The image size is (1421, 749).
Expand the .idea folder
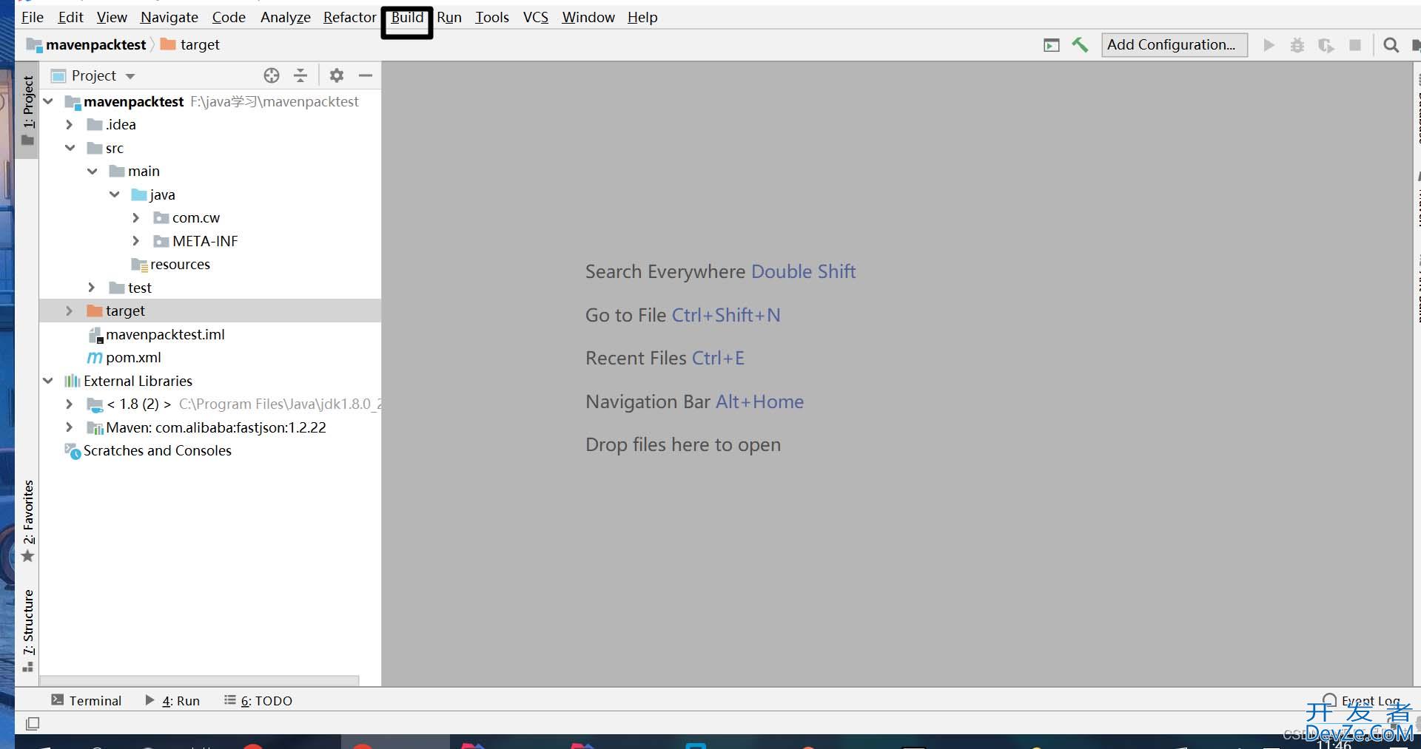click(x=70, y=125)
